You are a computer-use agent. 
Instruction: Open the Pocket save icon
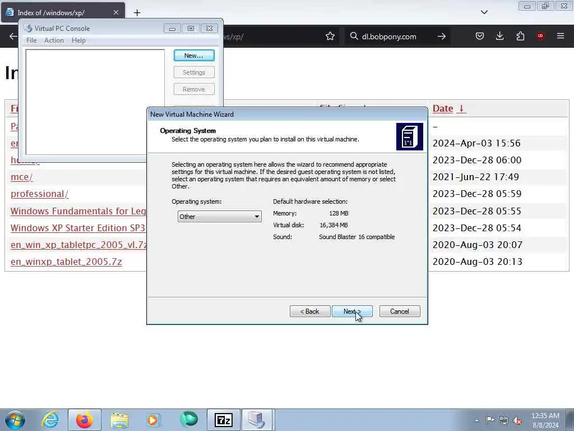pyautogui.click(x=480, y=36)
